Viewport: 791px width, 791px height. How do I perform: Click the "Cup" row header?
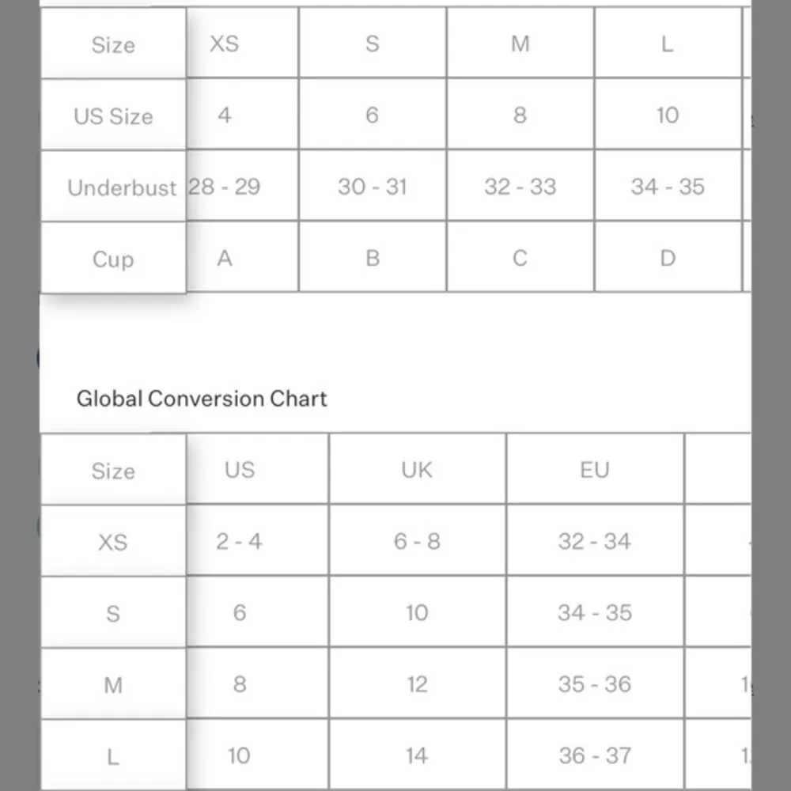tap(113, 259)
